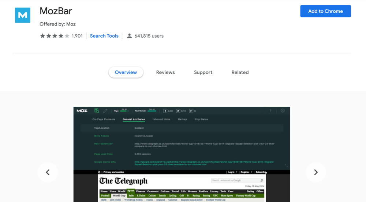Open the Support tab

(x=203, y=72)
